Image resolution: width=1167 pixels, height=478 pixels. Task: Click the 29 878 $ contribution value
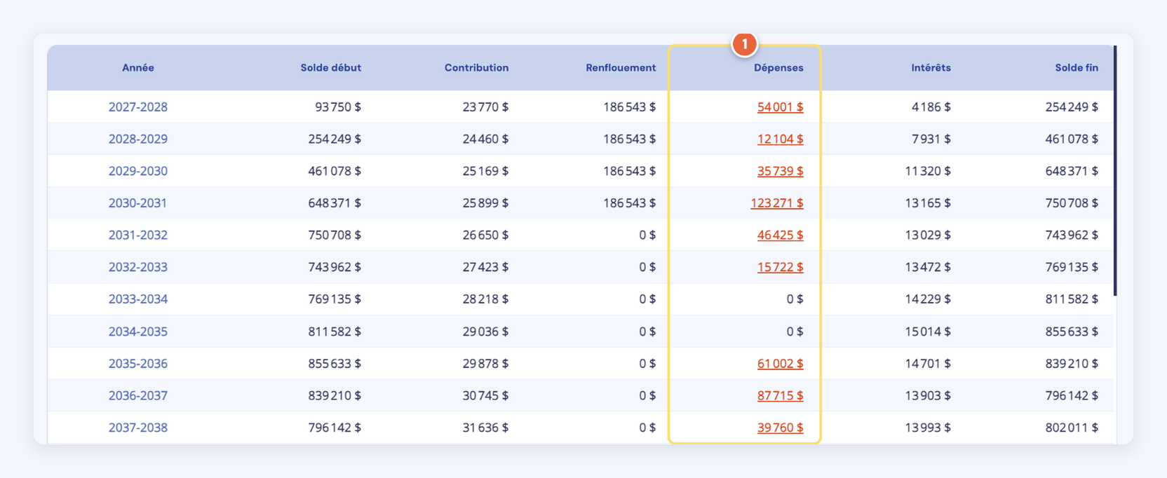point(485,364)
